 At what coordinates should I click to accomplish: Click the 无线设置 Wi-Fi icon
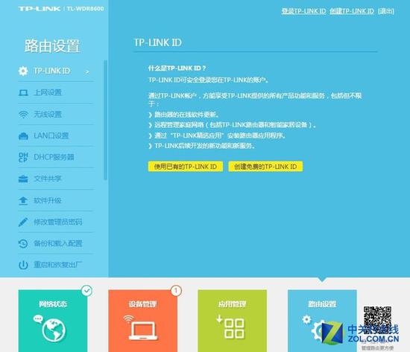pos(23,115)
